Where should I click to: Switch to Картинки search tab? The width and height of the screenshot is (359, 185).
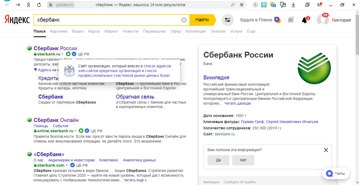pos(59,31)
